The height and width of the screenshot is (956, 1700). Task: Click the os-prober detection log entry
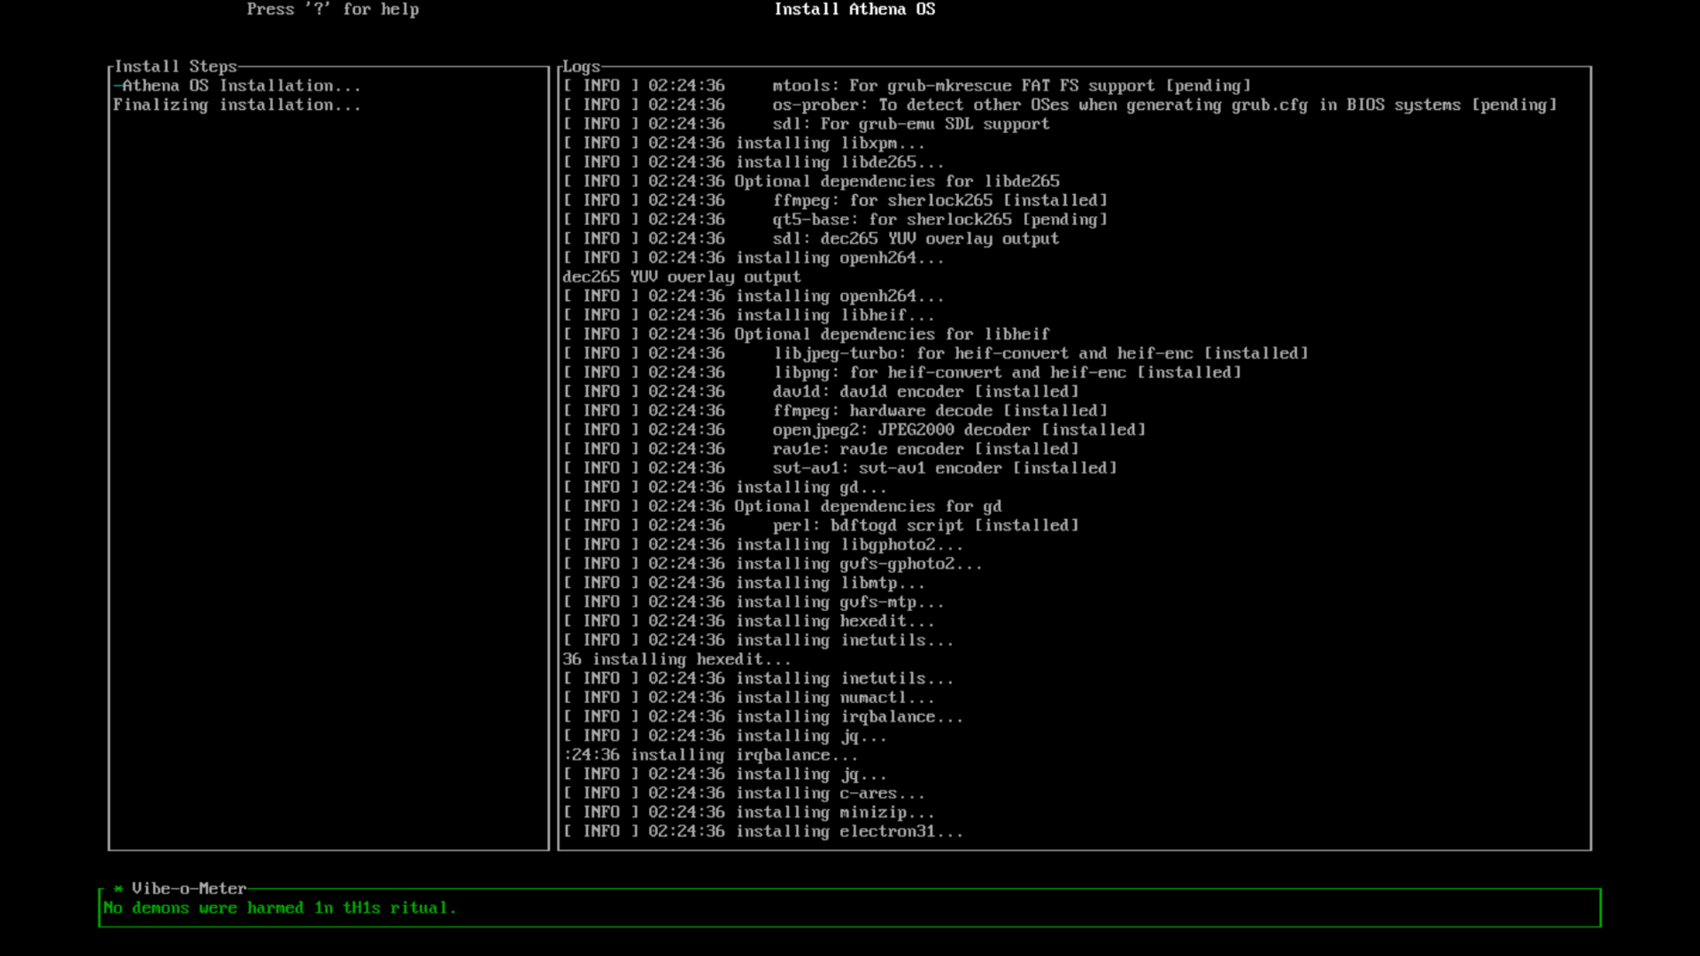(1059, 105)
